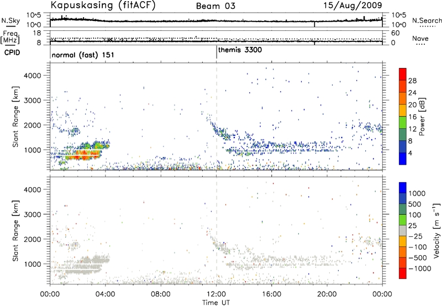
Task: Click the '18' frequency axis value
Action: 37,33
